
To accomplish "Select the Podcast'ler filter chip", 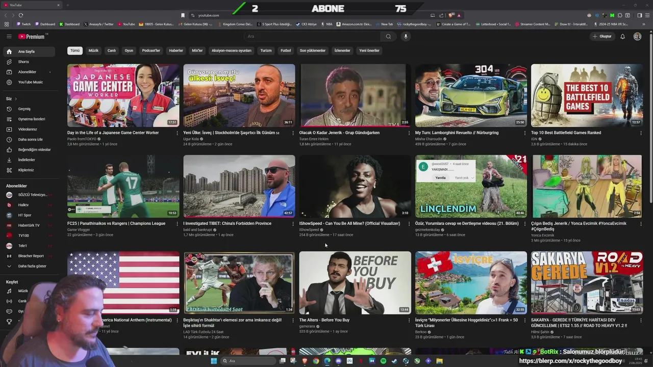I will 151,50.
